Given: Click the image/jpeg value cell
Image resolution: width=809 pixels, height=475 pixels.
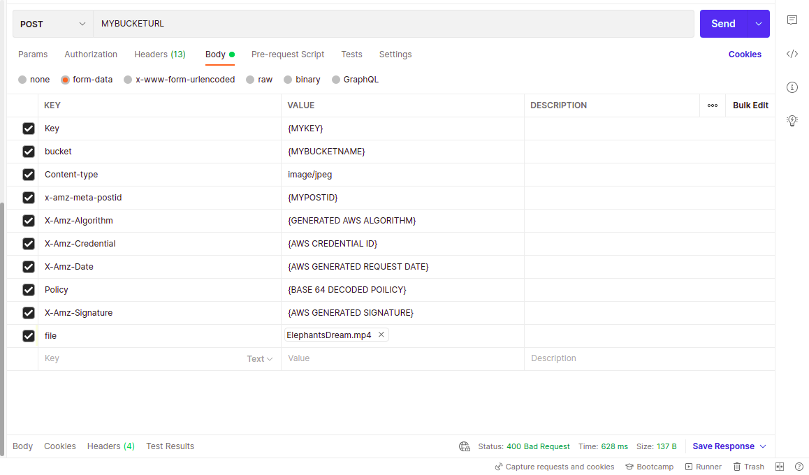Looking at the screenshot, I should [x=402, y=175].
